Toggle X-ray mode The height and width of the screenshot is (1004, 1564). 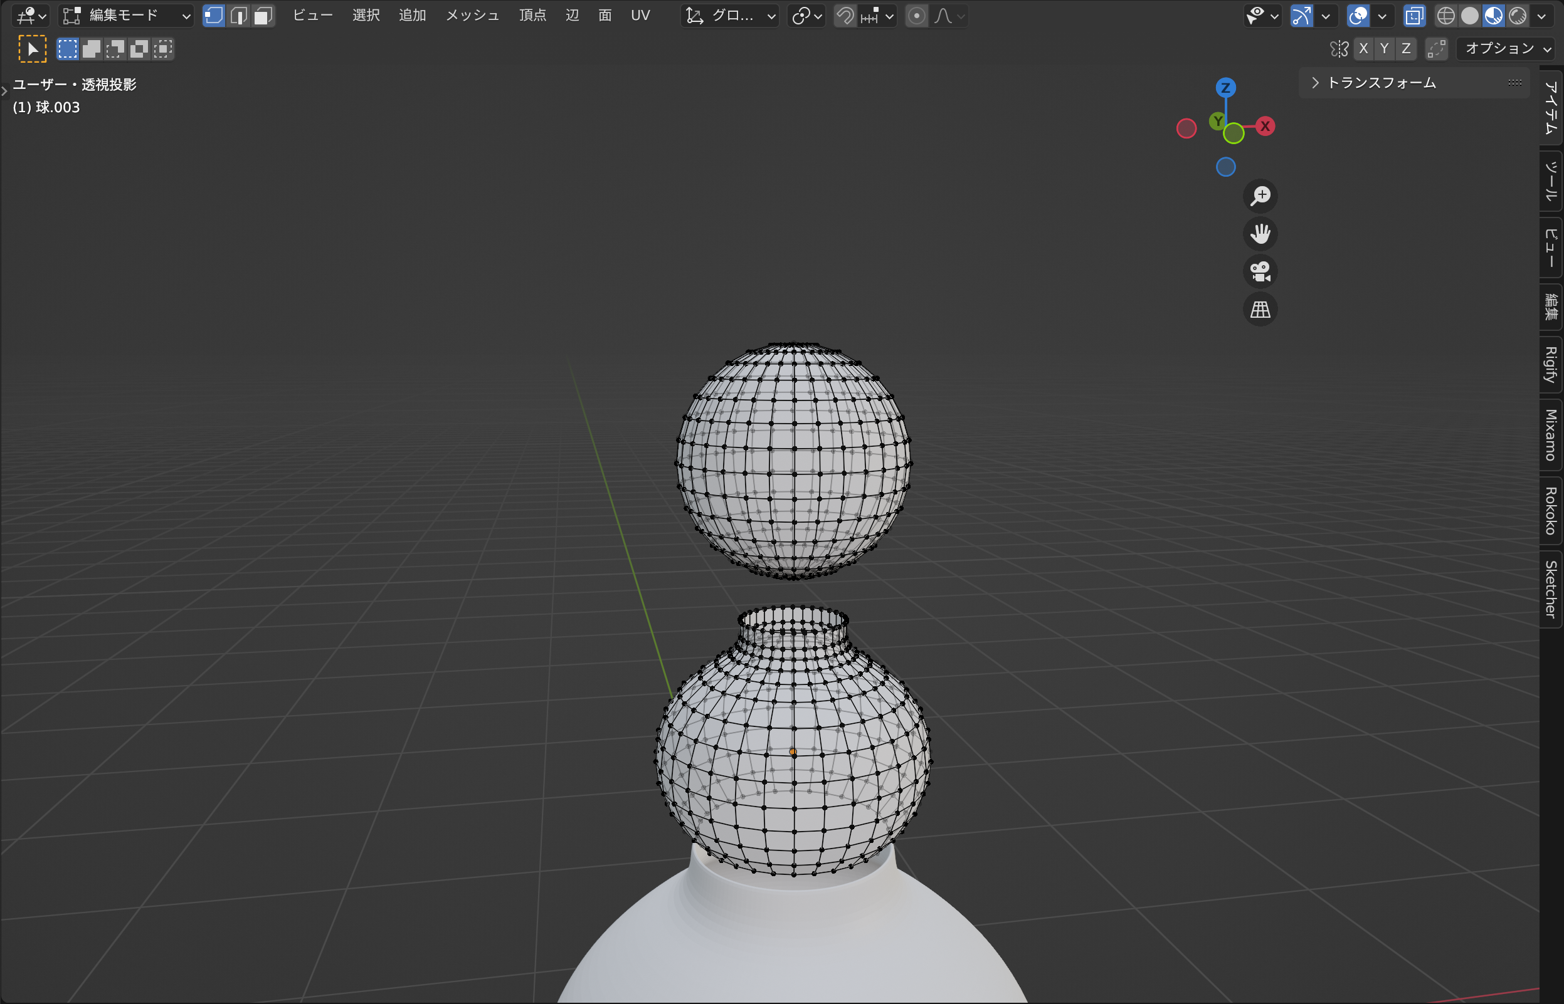pos(1414,16)
